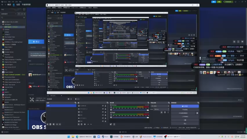Image resolution: width=247 pixels, height=139 pixels.
Task: Click Studio Mode button in Controls dock
Action: [x=185, y=117]
